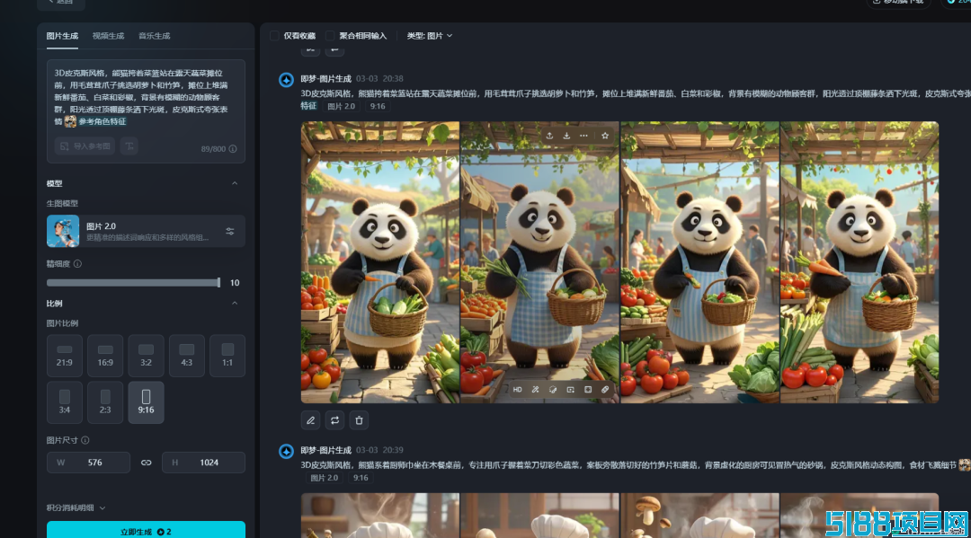Click the 参考角色特征 link in the prompt
Image resolution: width=971 pixels, height=538 pixels.
(102, 122)
